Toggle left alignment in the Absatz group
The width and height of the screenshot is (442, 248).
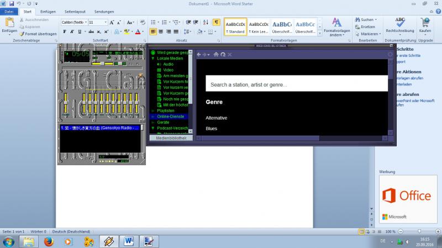click(x=153, y=31)
